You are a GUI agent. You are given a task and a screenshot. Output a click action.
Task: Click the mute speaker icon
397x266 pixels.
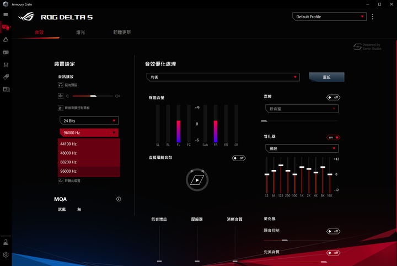point(61,96)
